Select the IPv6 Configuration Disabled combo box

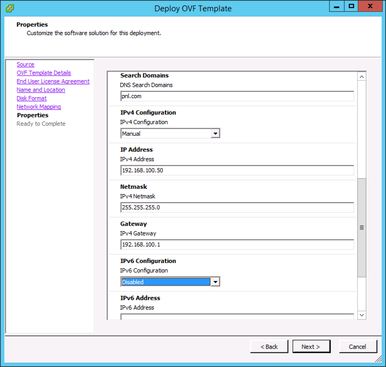[x=170, y=282]
